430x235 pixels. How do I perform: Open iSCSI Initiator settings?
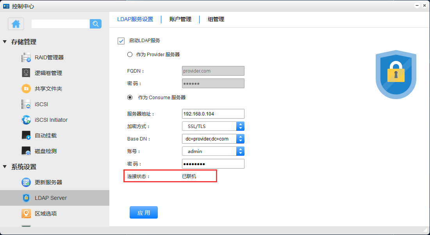(51, 120)
